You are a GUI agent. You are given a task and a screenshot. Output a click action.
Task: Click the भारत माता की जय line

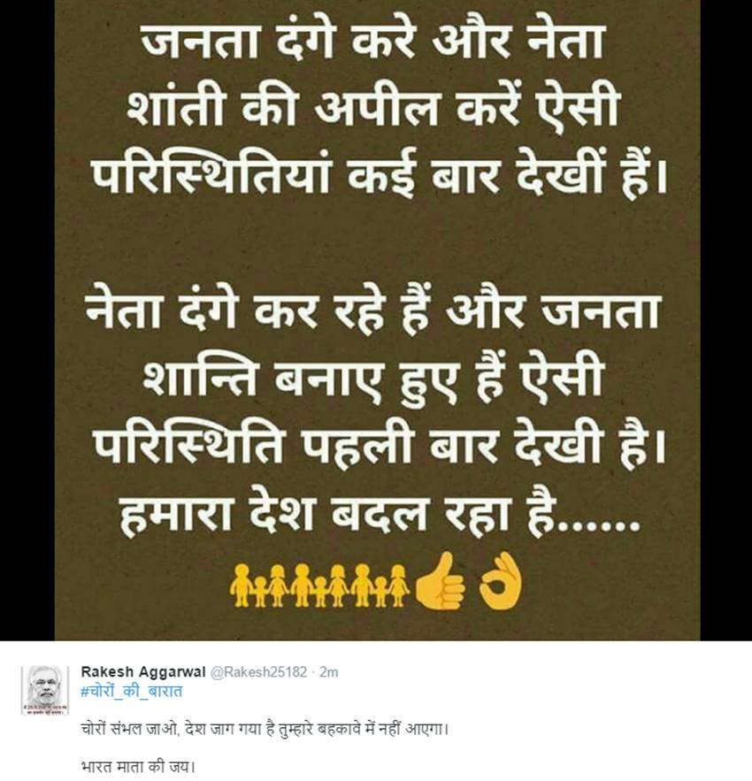pos(137,767)
